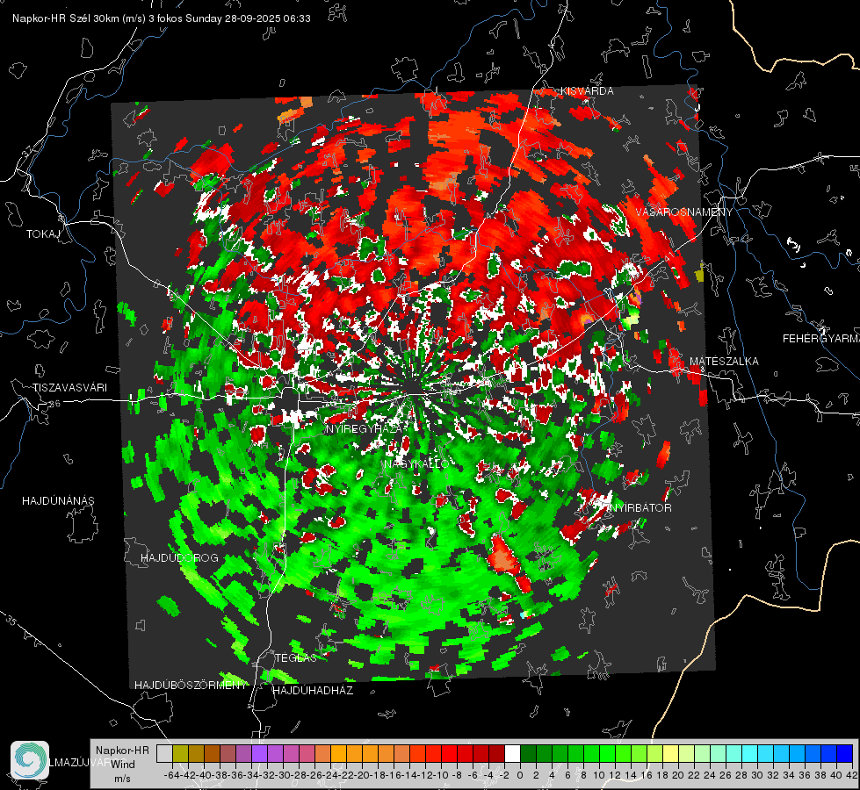860x790 pixels.
Task: Click the Napkor-HR Wind m/s legend title
Action: pyautogui.click(x=122, y=765)
